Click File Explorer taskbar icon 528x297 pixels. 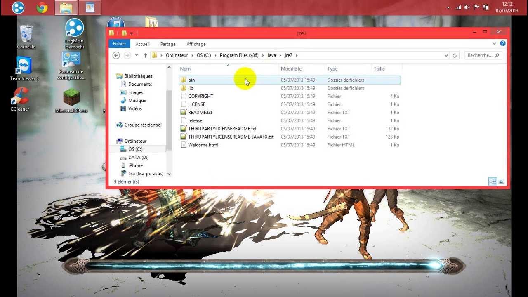(x=66, y=7)
